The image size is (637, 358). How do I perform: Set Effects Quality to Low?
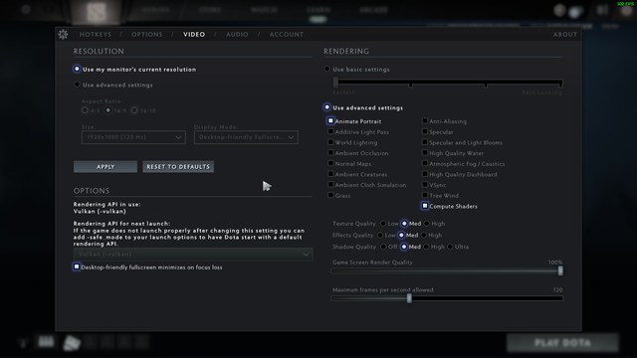coord(380,235)
